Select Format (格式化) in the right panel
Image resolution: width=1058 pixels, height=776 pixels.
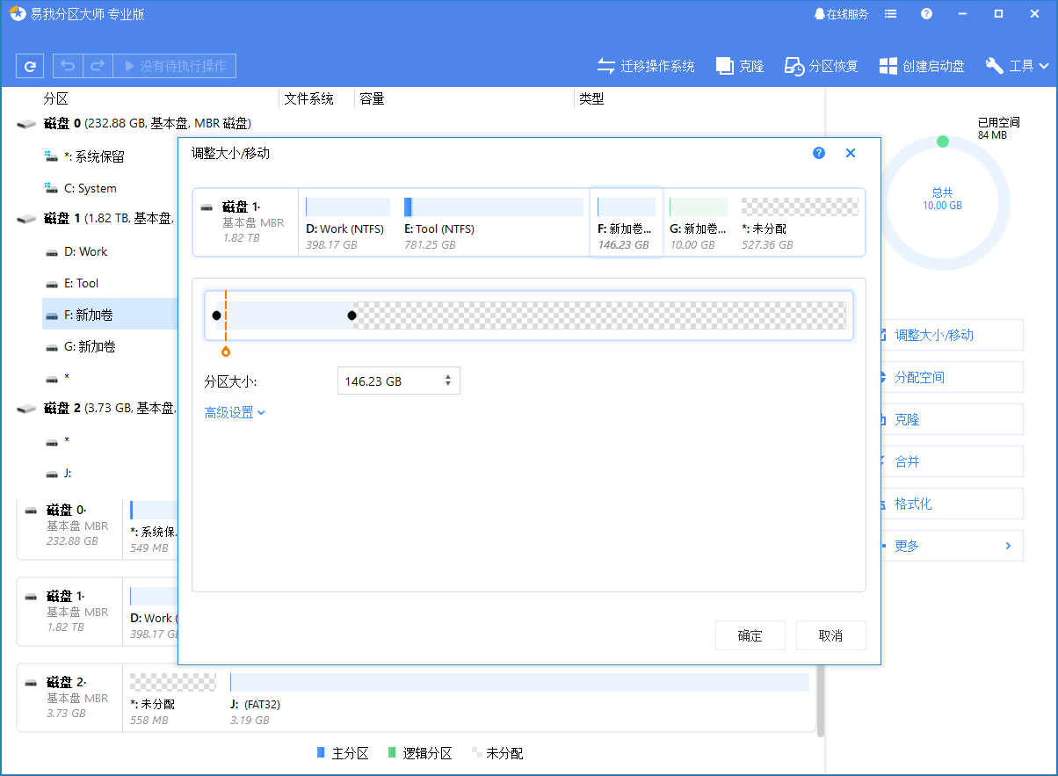pyautogui.click(x=914, y=504)
